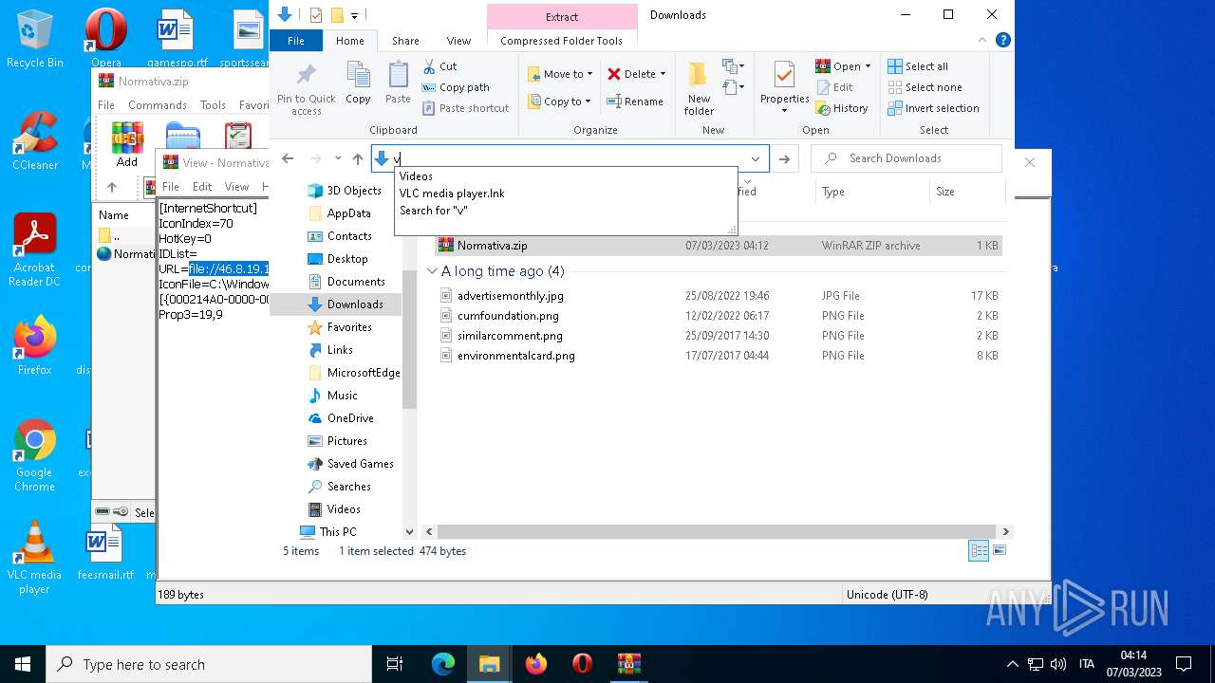Switch to the View ribbon tab
The width and height of the screenshot is (1215, 683).
click(x=458, y=41)
